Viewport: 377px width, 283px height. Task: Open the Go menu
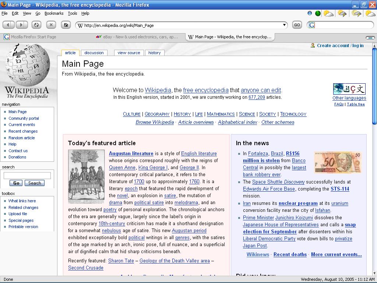coord(38,13)
